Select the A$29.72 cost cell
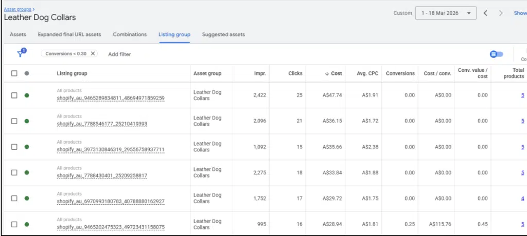 pyautogui.click(x=332, y=199)
